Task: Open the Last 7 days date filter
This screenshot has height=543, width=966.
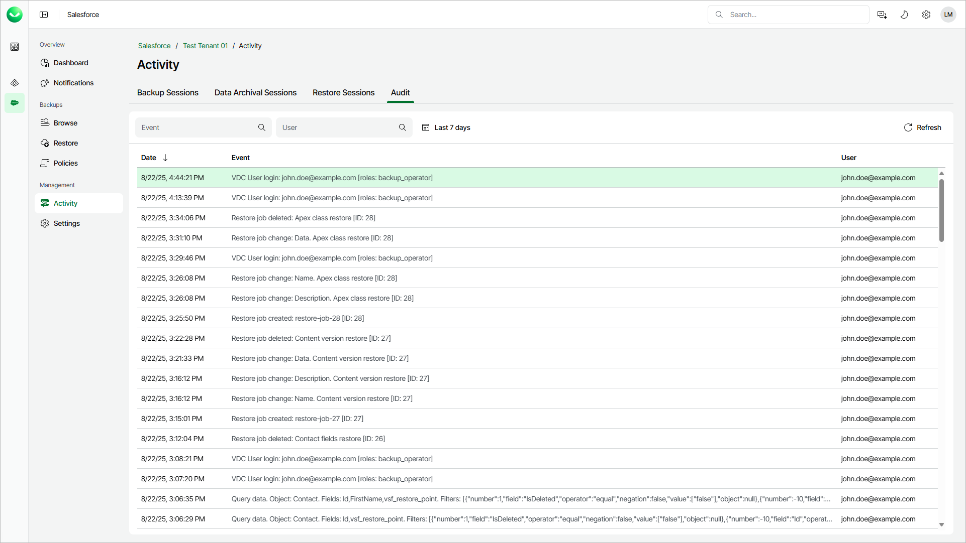Action: click(x=446, y=127)
